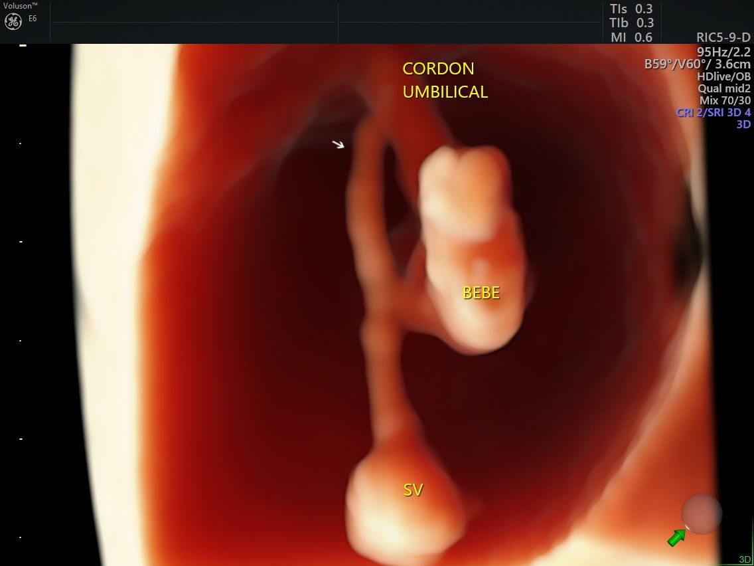Viewport: 754px width, 566px height.
Task: Select the BEBE annotation label
Action: pos(481,292)
